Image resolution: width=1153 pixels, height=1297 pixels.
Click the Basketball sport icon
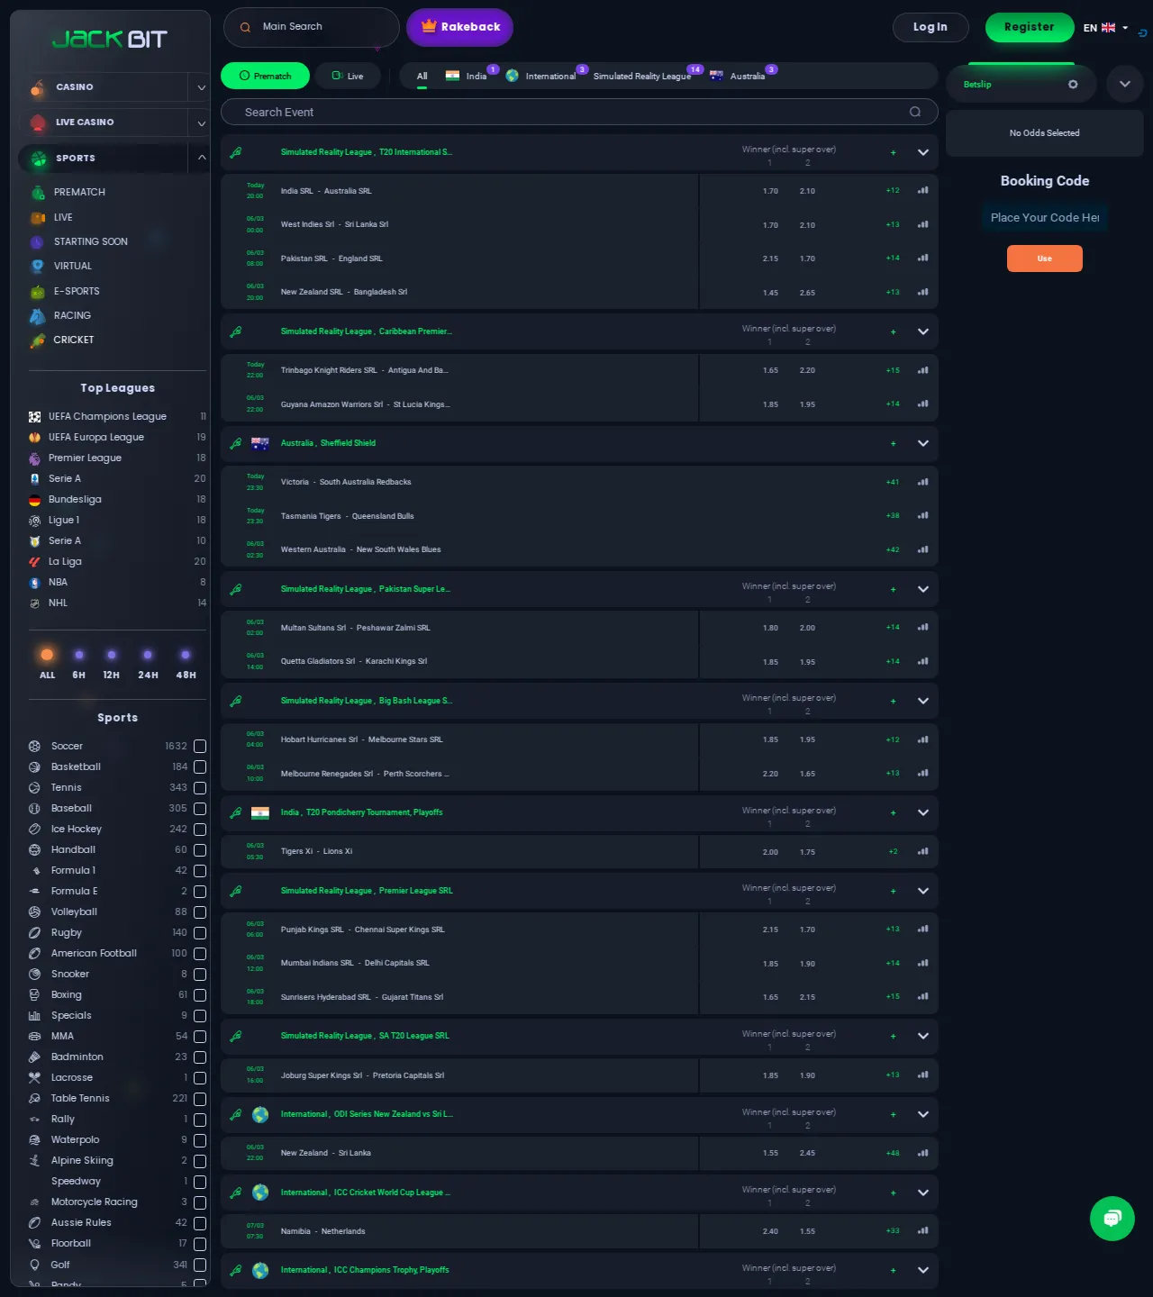click(x=34, y=766)
